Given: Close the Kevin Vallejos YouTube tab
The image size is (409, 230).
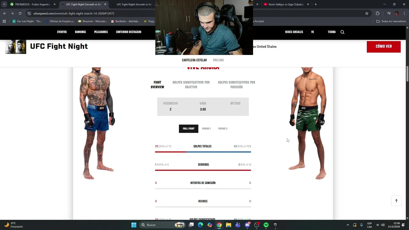Looking at the screenshot, I should tap(308, 4).
